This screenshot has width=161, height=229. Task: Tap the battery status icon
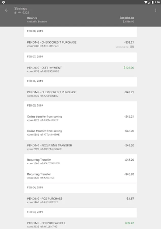coord(153,2)
